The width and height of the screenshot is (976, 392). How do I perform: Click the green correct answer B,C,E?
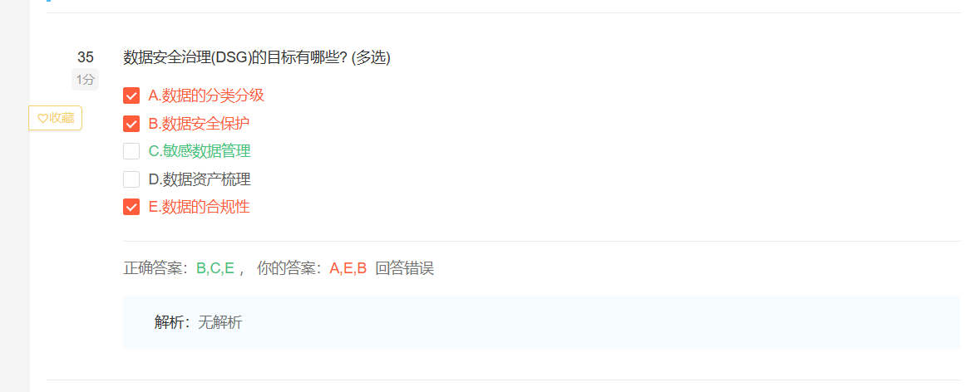[215, 268]
